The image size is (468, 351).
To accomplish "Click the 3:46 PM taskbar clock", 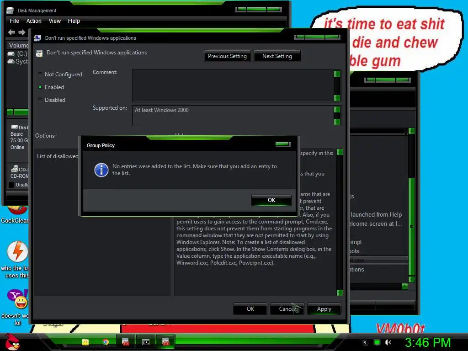I will pyautogui.click(x=427, y=343).
